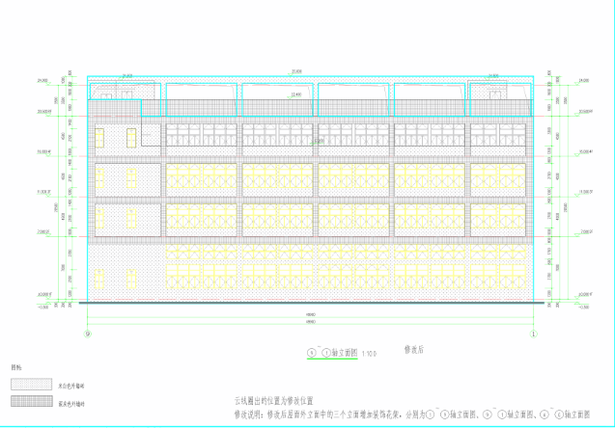Select the 25.600 roof elevation marker at top center
The image size is (615, 428).
point(297,71)
